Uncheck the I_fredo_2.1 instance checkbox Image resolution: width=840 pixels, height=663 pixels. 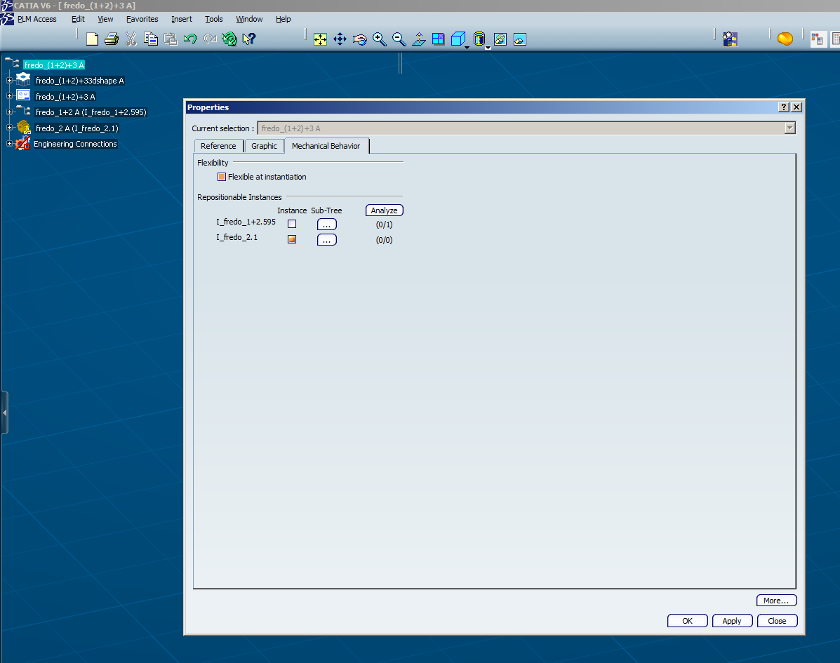(292, 239)
